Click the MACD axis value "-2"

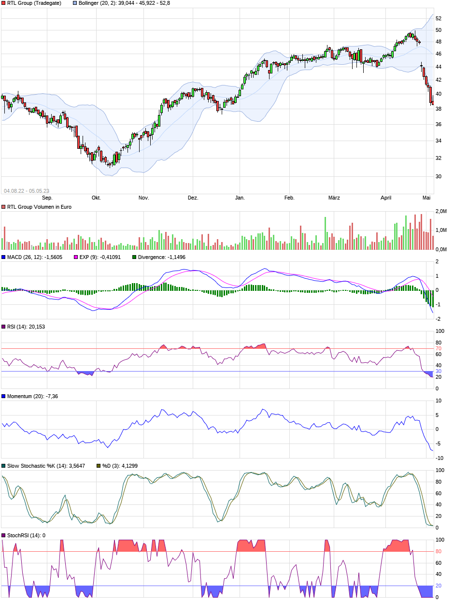coord(438,319)
